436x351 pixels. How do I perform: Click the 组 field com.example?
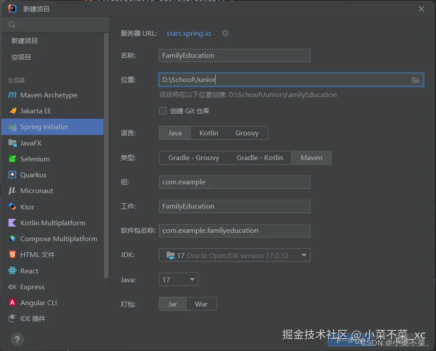point(235,182)
